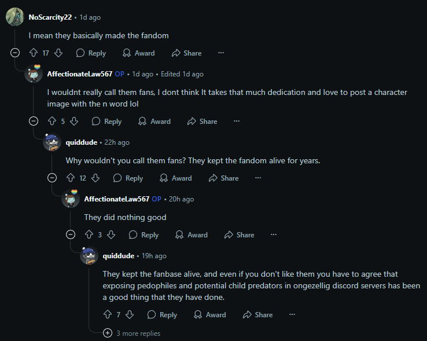Upvote NoScarcity22's comment

pyautogui.click(x=33, y=53)
